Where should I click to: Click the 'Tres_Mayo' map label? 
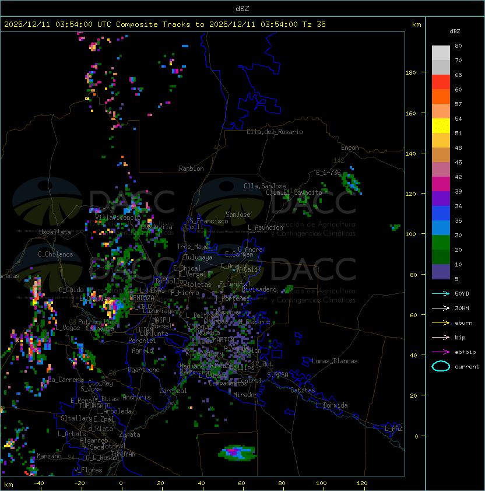[192, 247]
